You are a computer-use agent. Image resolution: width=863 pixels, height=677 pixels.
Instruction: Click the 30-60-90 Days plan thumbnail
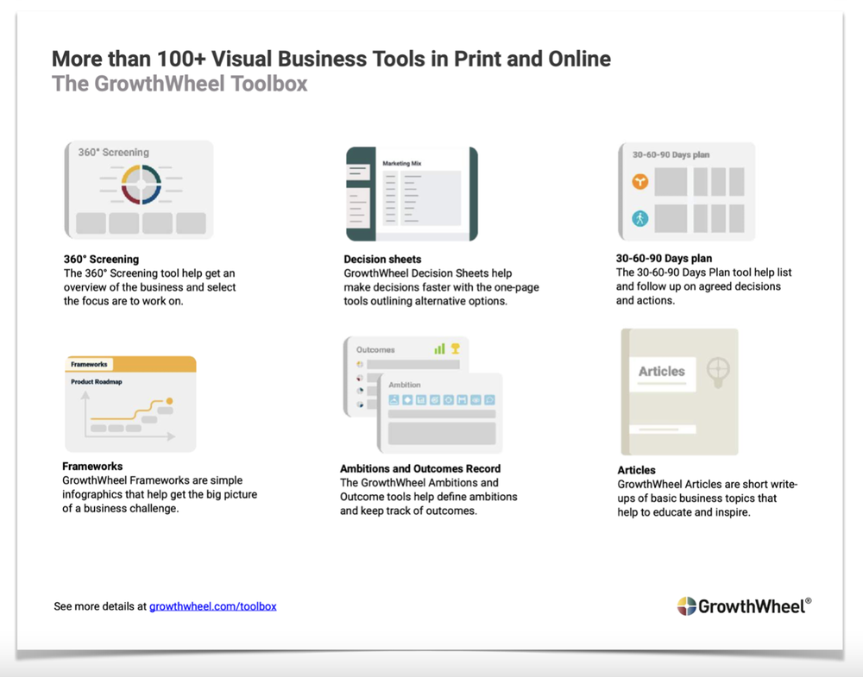686,191
